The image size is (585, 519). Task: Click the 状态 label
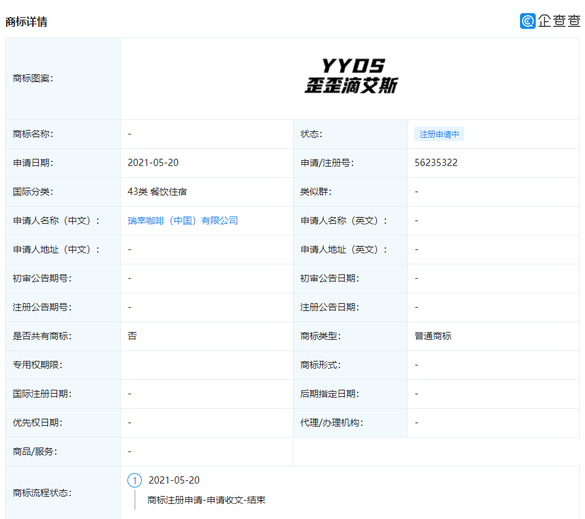(311, 134)
